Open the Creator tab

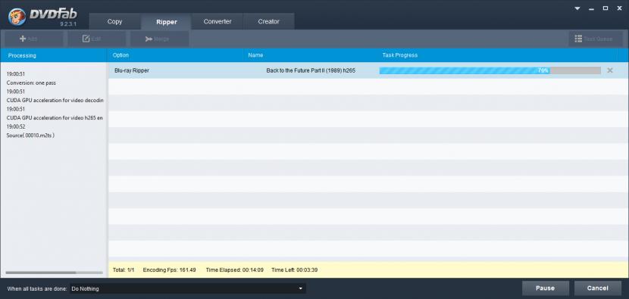(269, 22)
